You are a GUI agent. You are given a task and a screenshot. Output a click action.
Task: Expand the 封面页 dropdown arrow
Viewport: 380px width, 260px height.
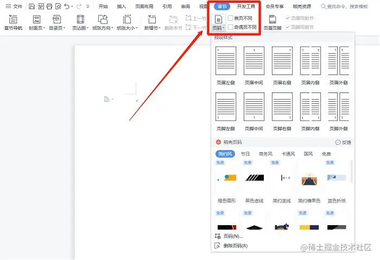pyautogui.click(x=44, y=28)
